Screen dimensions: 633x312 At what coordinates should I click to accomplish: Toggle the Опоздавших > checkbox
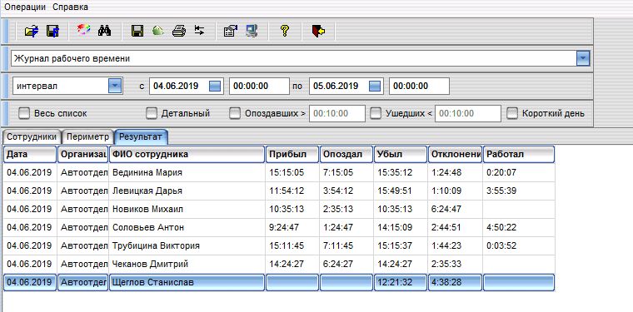[x=235, y=114]
